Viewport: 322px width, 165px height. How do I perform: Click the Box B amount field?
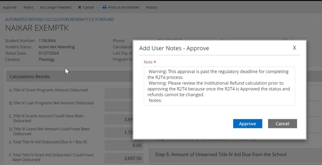pyautogui.click(x=119, y=106)
